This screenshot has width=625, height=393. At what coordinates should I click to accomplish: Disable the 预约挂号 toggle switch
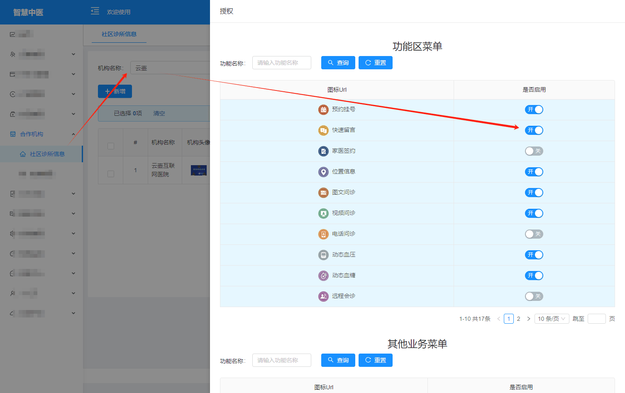coord(534,109)
